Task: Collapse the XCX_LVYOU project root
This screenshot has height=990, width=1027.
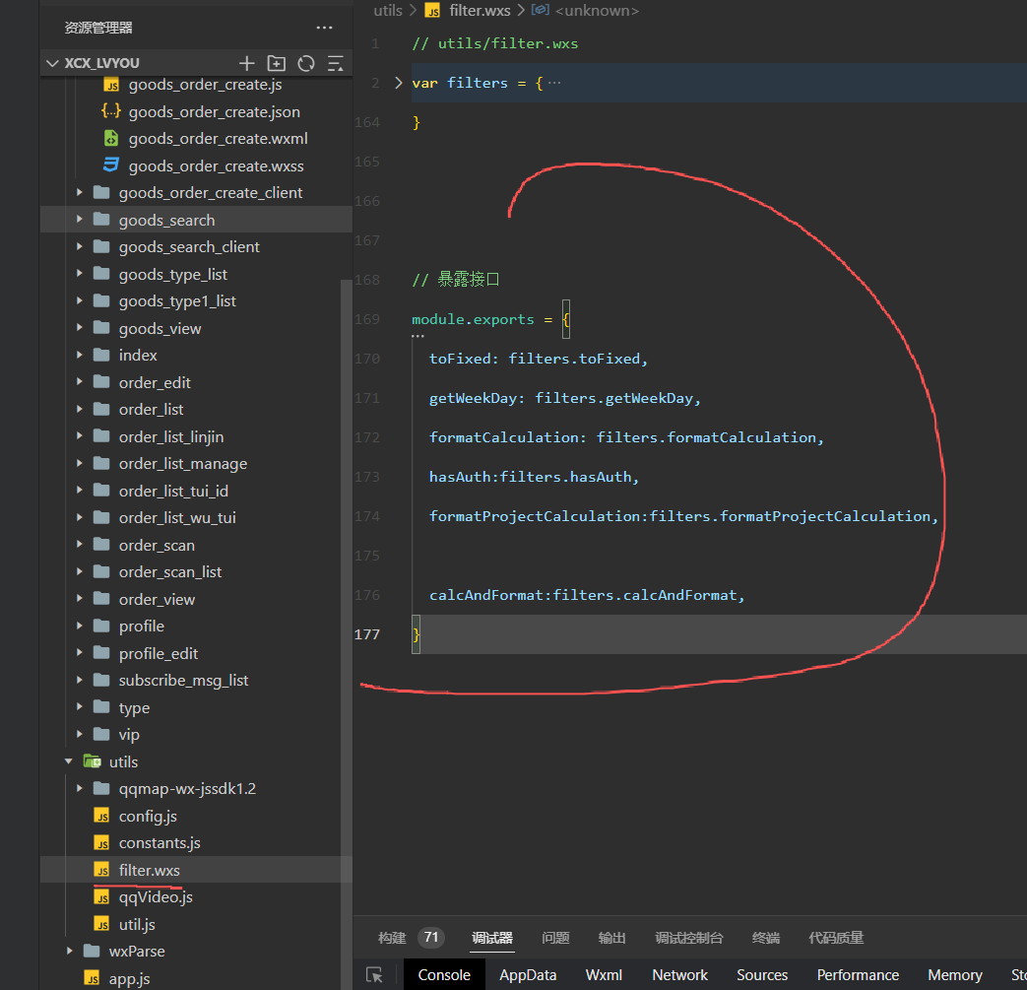Action: [52, 63]
